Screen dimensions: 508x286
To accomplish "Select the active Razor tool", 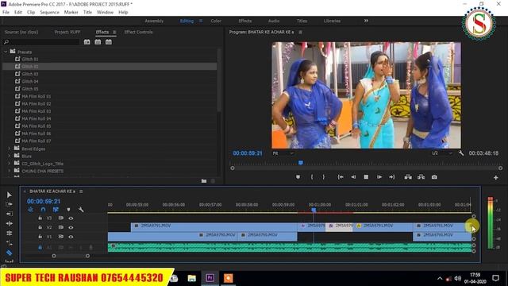I will click(9, 253).
